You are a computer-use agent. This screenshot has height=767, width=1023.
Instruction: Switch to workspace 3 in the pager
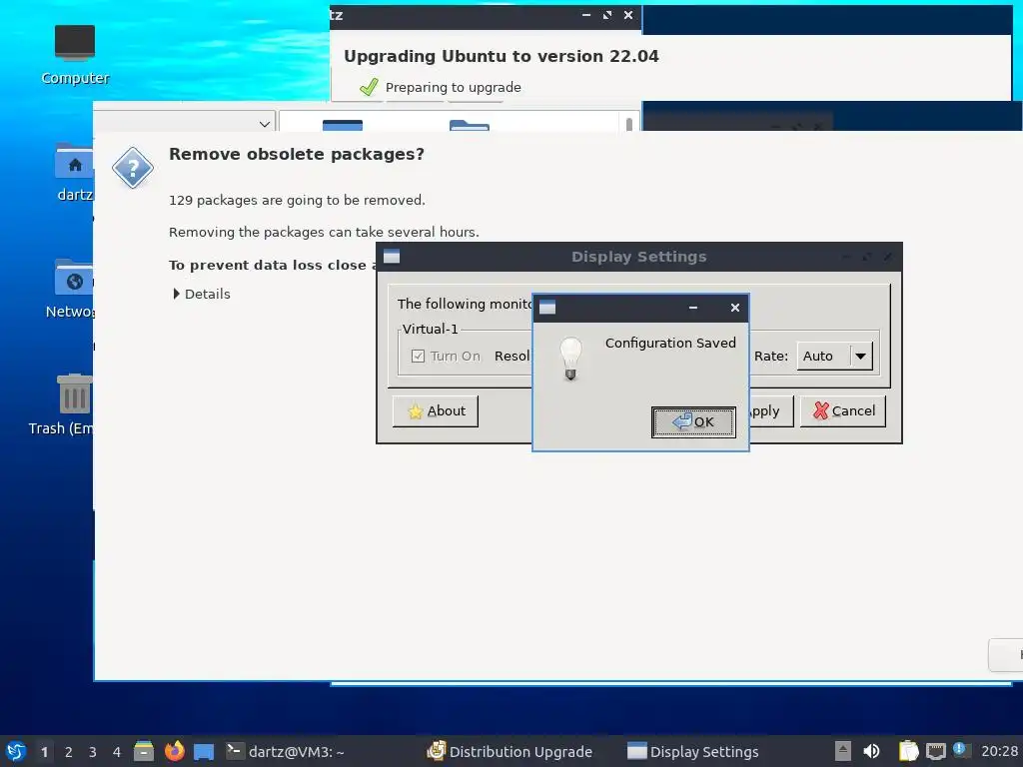pos(93,752)
